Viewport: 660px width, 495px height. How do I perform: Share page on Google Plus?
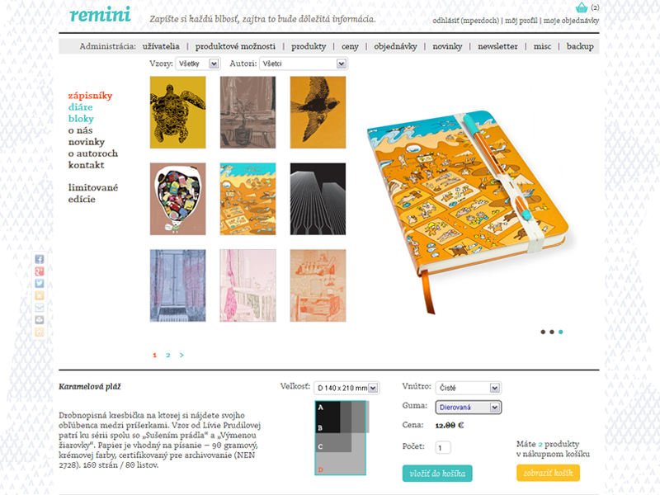coord(39,271)
